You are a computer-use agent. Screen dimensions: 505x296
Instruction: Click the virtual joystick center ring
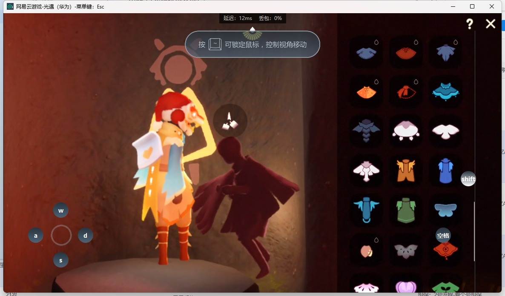(x=61, y=235)
